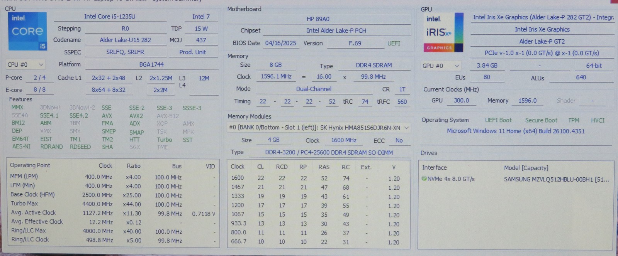Select the Stepping value R0
This screenshot has width=618, height=256.
click(126, 29)
